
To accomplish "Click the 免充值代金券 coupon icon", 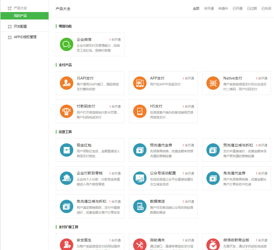I will 213,178.
